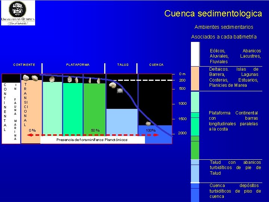Viewport: 269px width, 202px height.
Task: Select the title 'Cuenca sedimentologica'
Action: point(213,13)
